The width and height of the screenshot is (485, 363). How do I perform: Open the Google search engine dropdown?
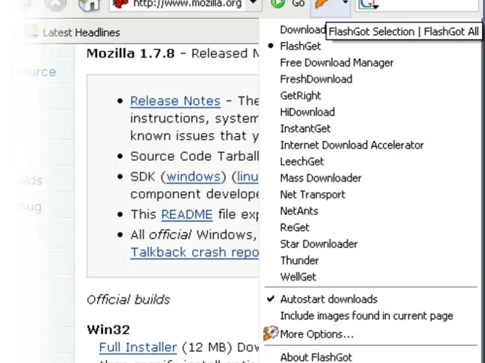coord(369,4)
